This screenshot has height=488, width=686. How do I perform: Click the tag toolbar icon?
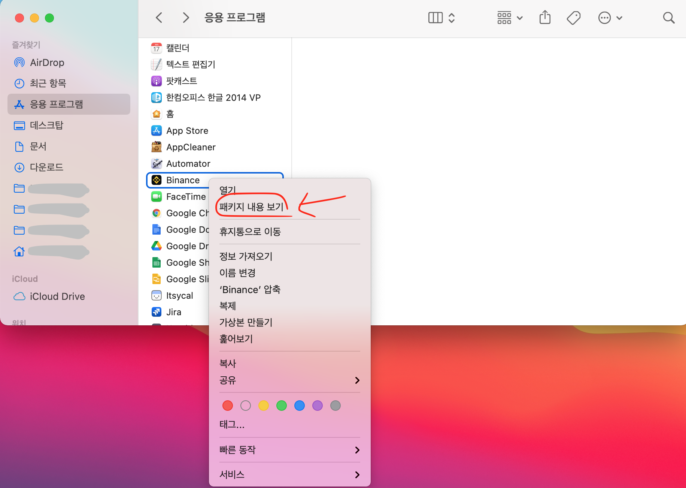tap(573, 18)
